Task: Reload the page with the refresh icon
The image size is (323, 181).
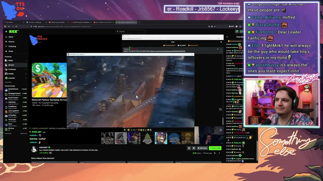Action: point(16,26)
